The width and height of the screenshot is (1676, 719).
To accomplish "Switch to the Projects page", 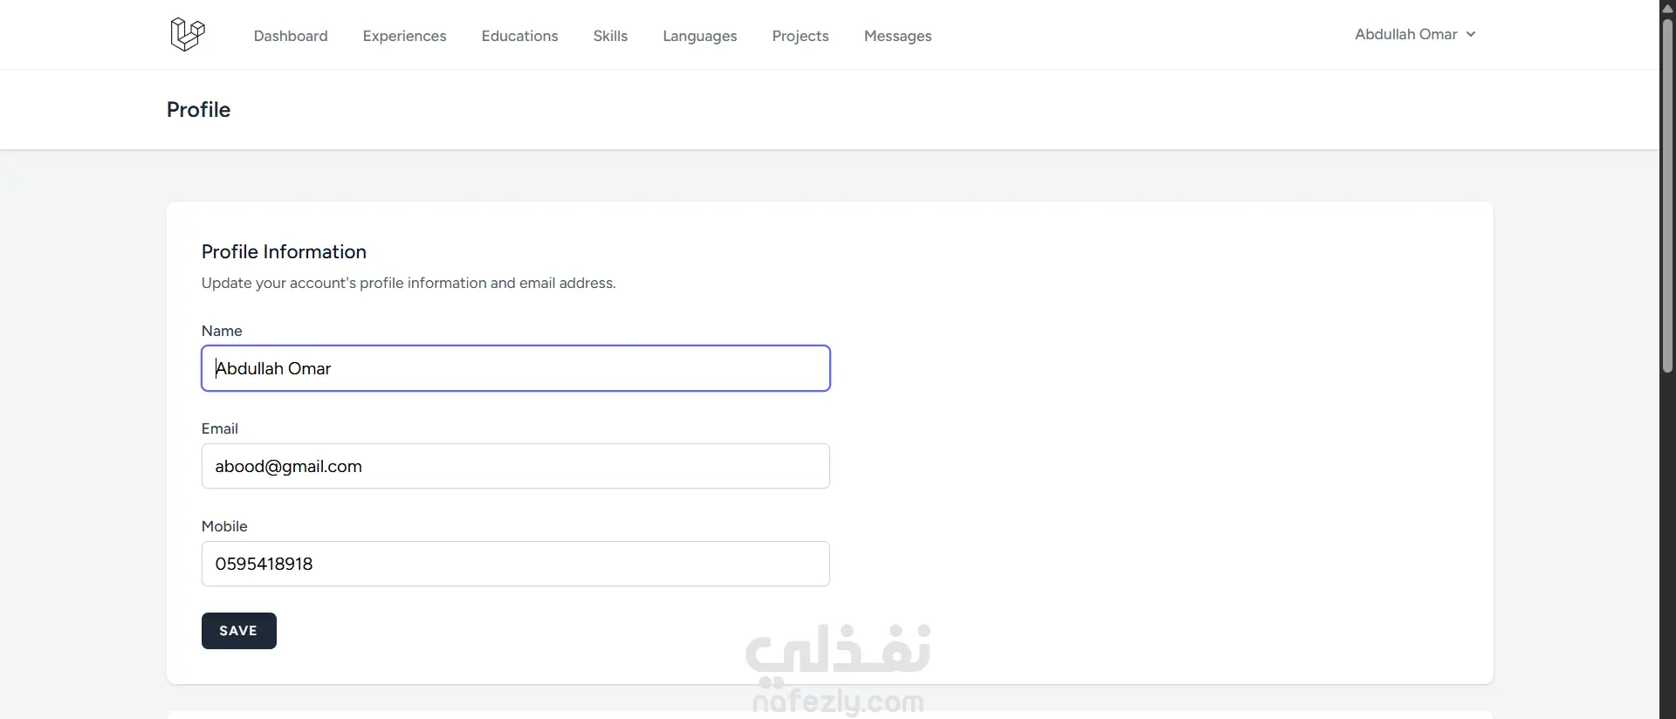I will point(800,36).
